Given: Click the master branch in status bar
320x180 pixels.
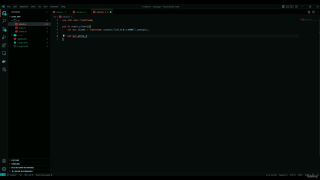Looking at the screenshot, I should [x=12, y=175].
